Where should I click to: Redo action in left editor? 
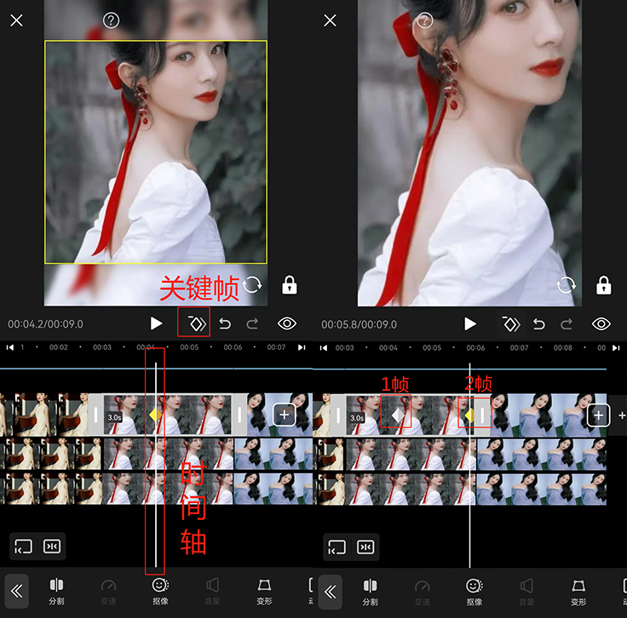[x=252, y=323]
